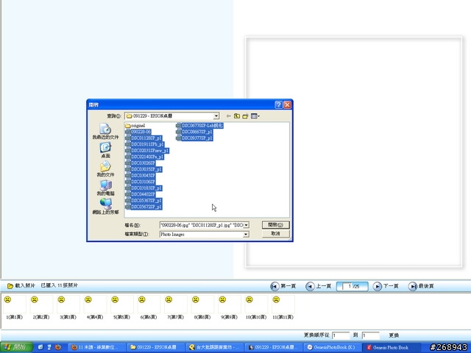Click 載入照片 (Load photos) button
Screen dimensions: 471x353
pos(21,285)
